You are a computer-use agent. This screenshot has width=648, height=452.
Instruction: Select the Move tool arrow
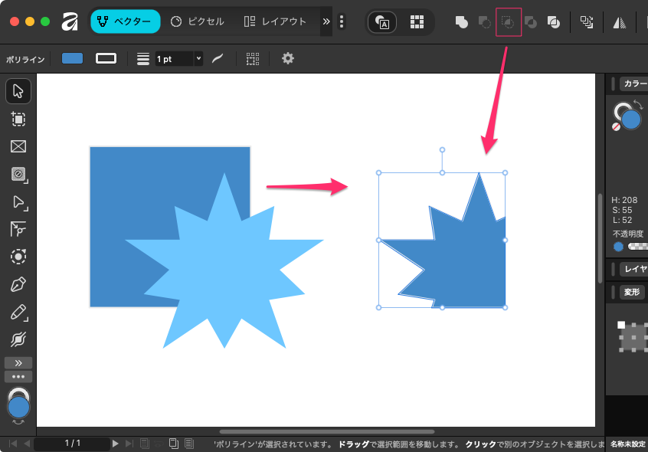point(18,91)
